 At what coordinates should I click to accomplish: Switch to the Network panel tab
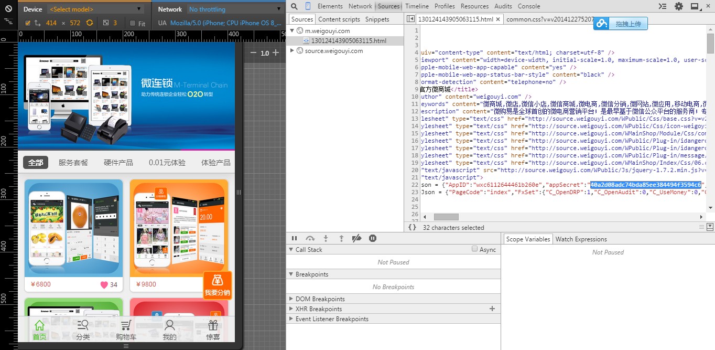[360, 6]
